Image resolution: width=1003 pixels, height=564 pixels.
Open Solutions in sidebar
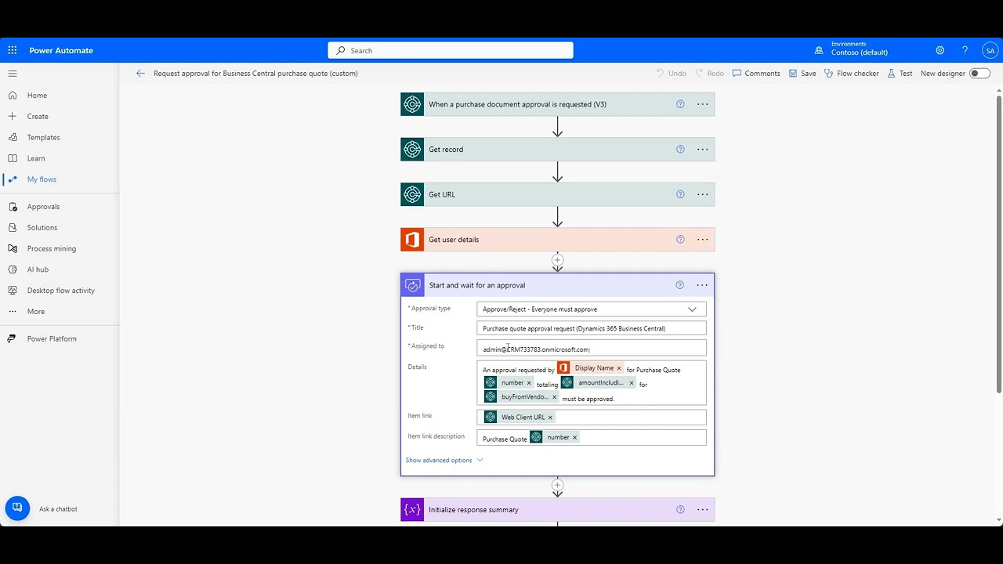click(42, 228)
